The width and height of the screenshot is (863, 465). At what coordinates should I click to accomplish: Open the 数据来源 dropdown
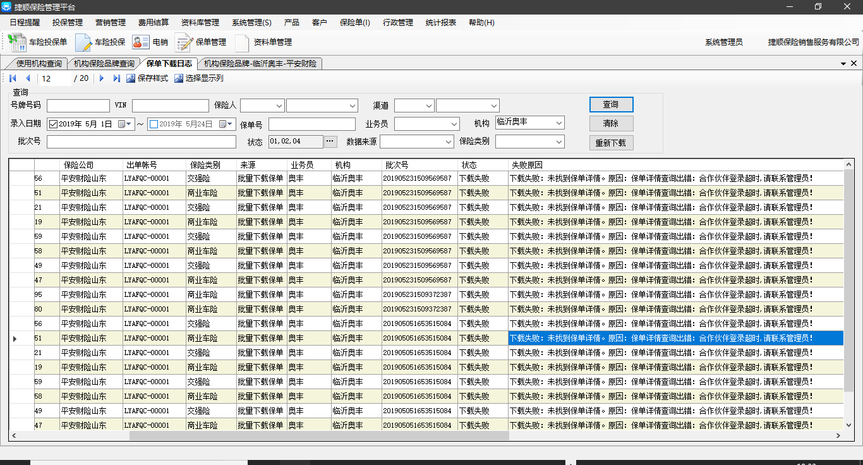point(447,142)
